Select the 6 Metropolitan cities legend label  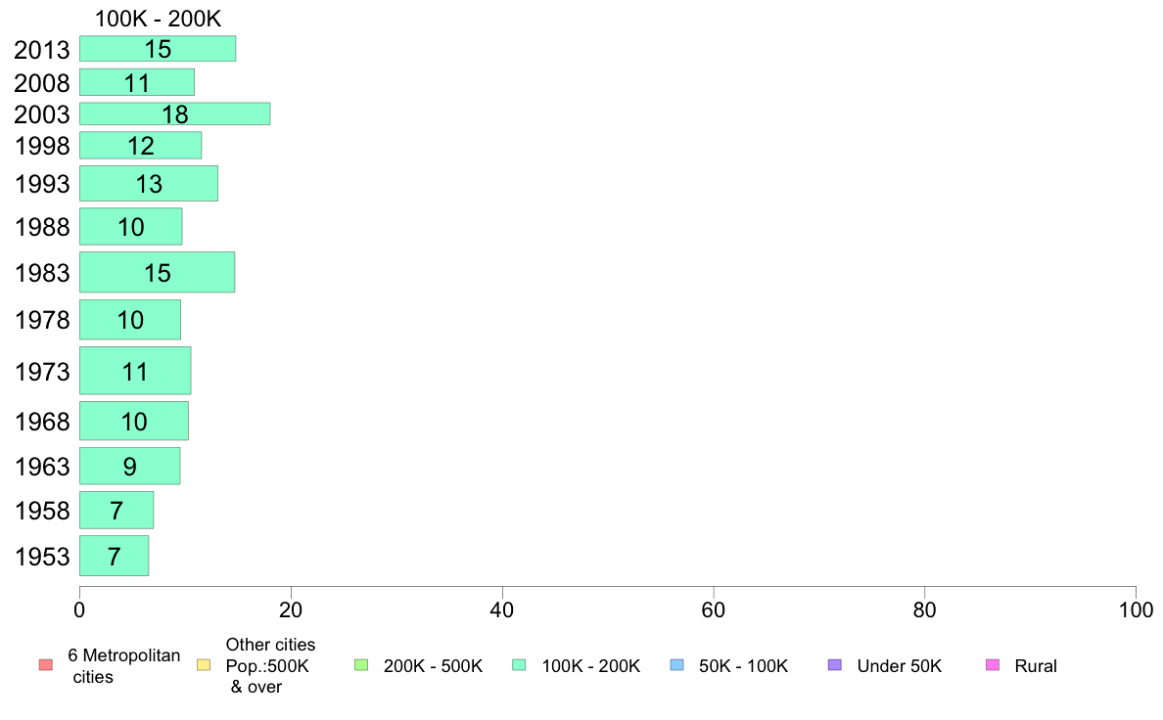click(x=124, y=666)
